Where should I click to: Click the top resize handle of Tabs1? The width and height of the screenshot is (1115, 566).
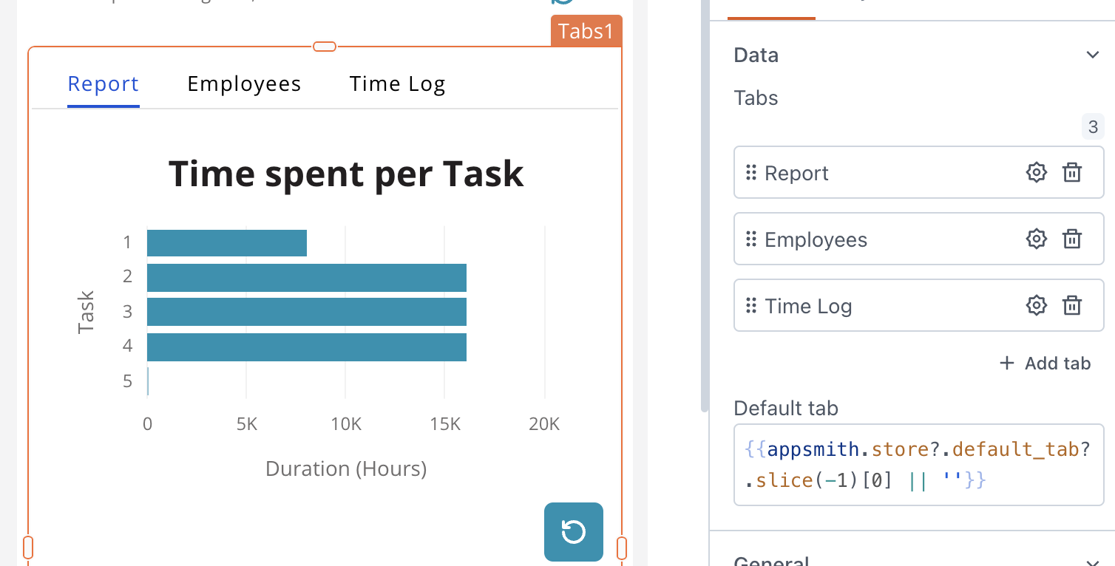tap(325, 47)
